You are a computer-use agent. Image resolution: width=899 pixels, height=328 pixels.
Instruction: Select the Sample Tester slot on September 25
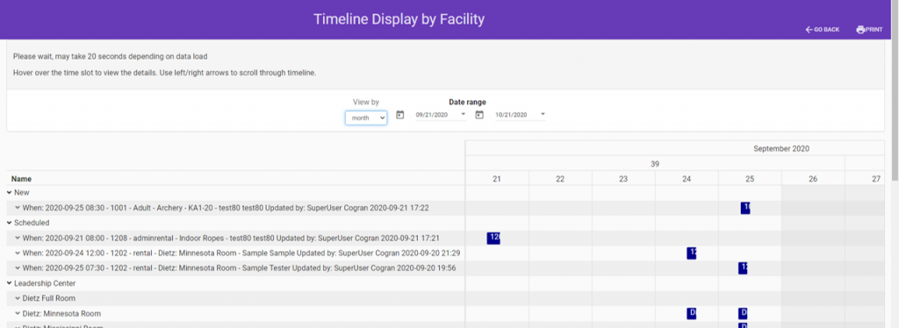point(743,267)
